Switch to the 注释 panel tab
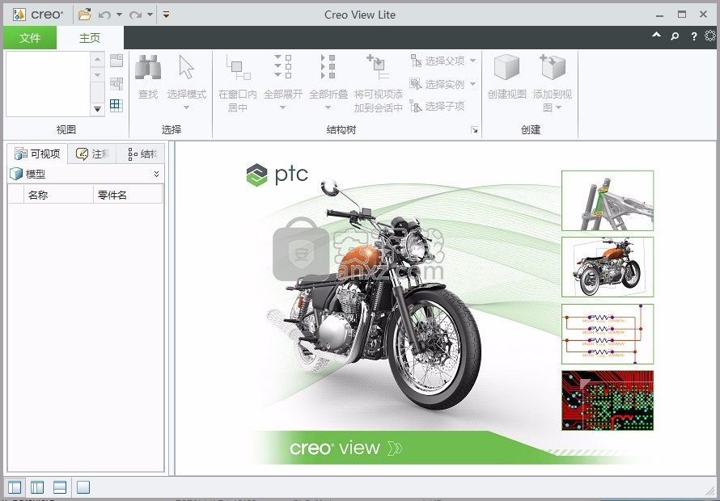 click(92, 154)
